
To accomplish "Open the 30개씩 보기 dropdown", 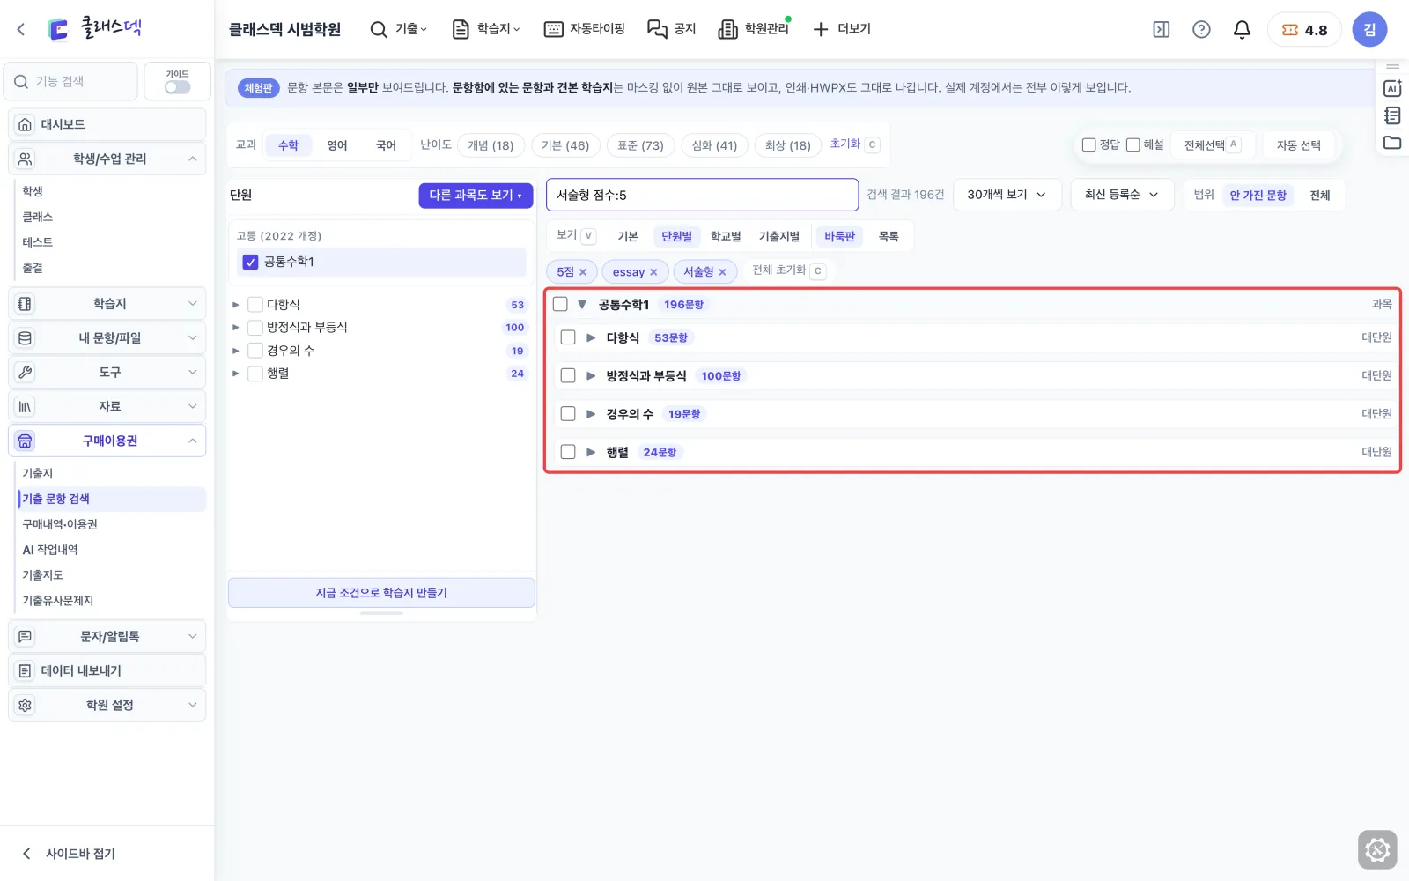I will pos(1007,195).
